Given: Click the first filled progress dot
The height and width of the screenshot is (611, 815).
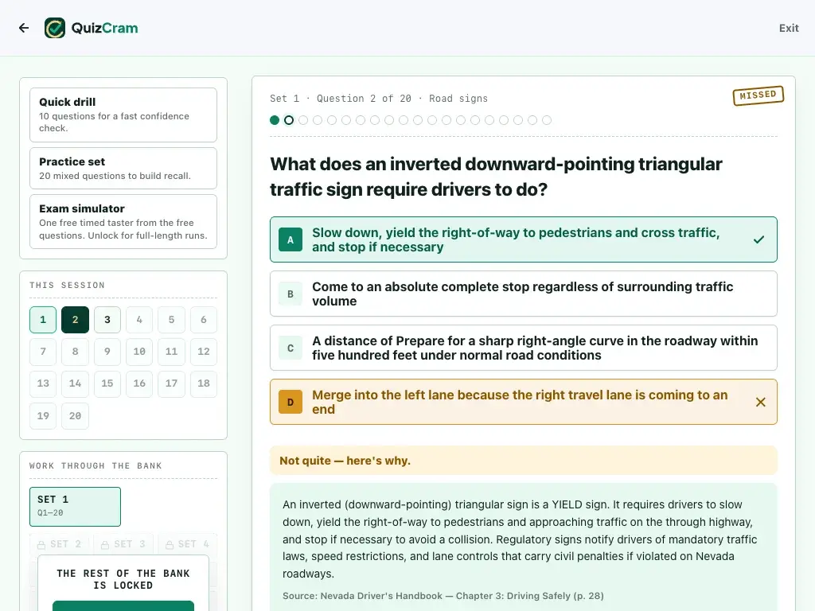Looking at the screenshot, I should coord(275,121).
